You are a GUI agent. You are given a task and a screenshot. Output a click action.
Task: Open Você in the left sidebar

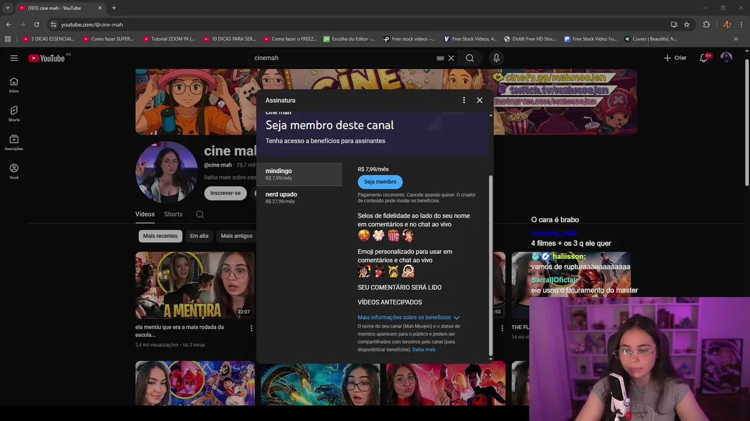coord(14,171)
